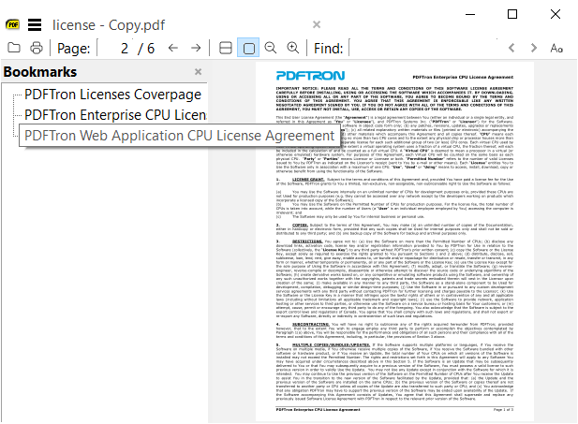Find the next search match
578x424 pixels.
coord(533,48)
